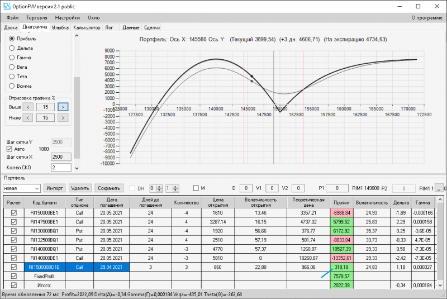
Task: Click the Импорт button
Action: pyautogui.click(x=55, y=188)
